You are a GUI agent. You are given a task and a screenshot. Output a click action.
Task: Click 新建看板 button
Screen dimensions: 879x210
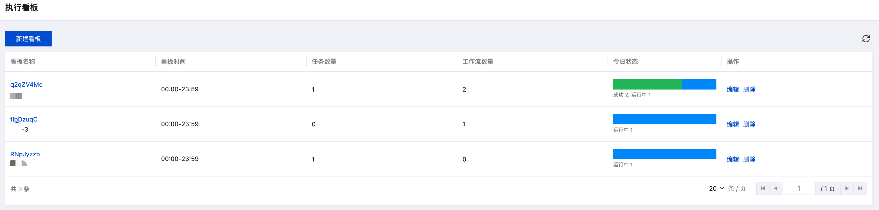click(28, 39)
